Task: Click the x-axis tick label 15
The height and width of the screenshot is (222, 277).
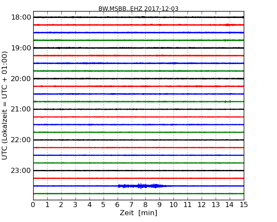Action: pos(244,204)
